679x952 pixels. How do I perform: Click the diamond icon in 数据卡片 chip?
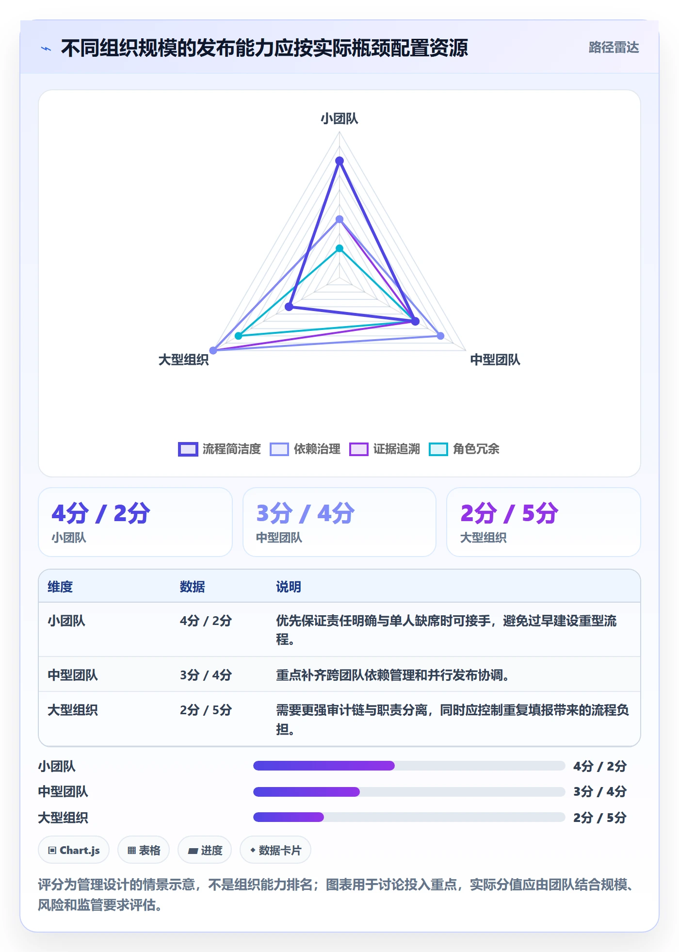(253, 850)
